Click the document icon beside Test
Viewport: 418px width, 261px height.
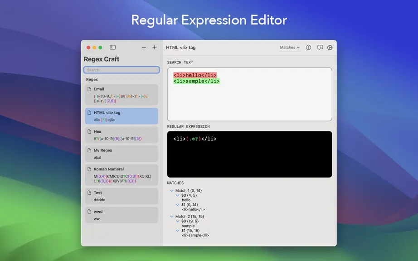pos(89,193)
